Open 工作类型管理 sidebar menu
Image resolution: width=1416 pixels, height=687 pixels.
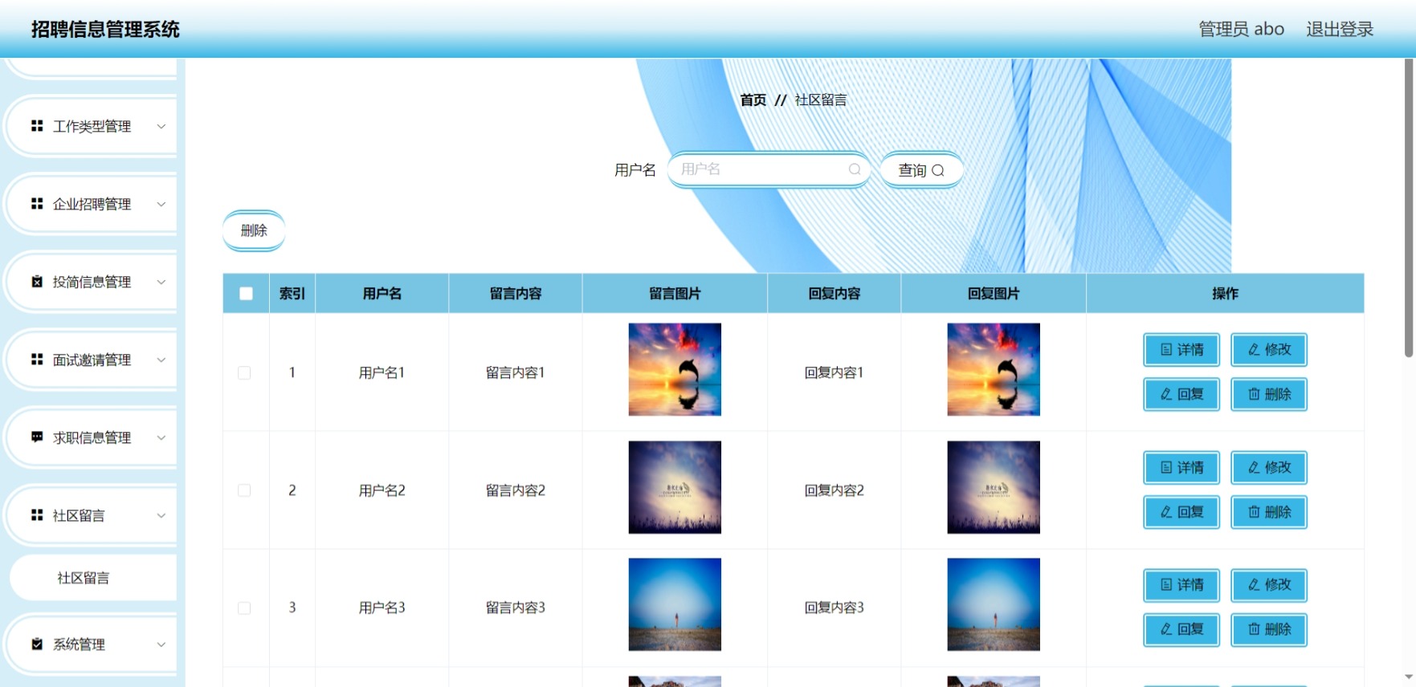pos(92,126)
